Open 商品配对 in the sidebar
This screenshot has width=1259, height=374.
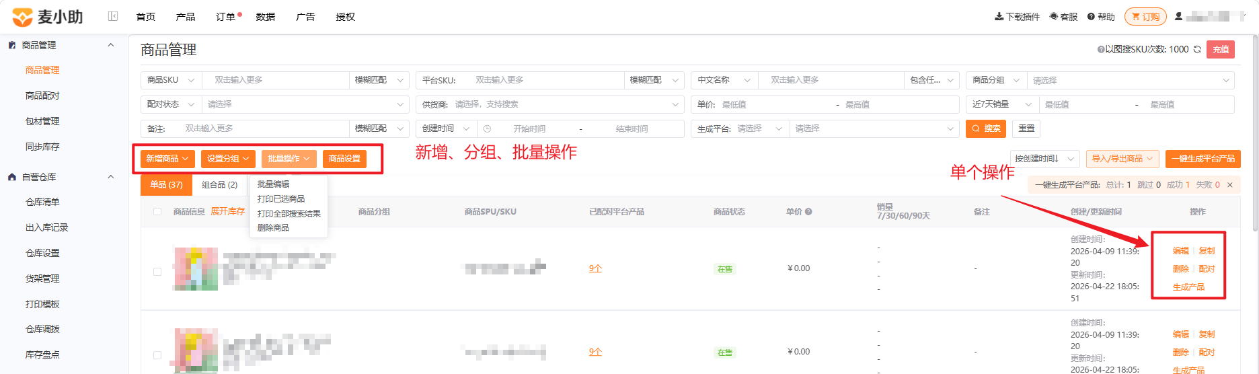[x=42, y=96]
